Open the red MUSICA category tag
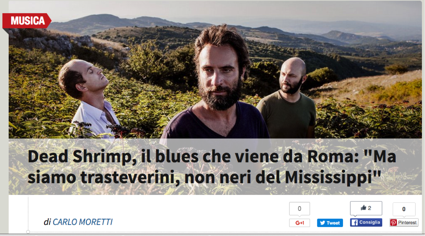Screen dimensions: 425x236 pos(27,21)
